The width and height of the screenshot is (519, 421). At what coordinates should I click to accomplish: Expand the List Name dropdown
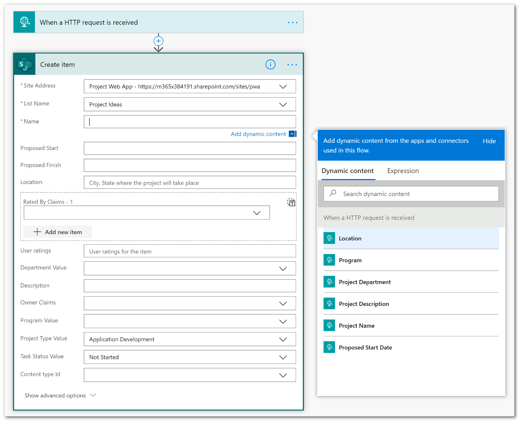tap(283, 105)
